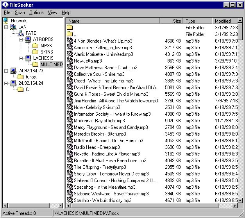Select Madonna - Ray of light.mp3

click(99, 121)
